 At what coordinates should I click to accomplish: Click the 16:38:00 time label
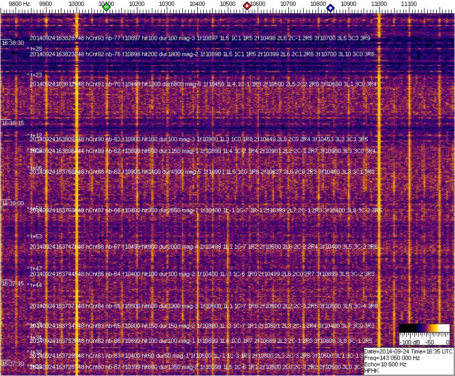[13, 203]
